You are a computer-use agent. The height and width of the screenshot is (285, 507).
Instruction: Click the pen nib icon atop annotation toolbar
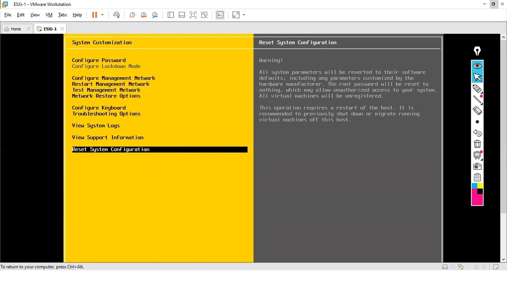point(477,51)
